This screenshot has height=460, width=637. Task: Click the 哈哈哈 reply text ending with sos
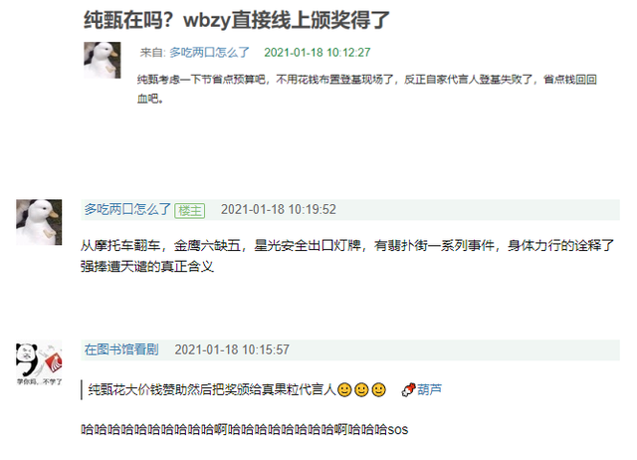coord(245,429)
